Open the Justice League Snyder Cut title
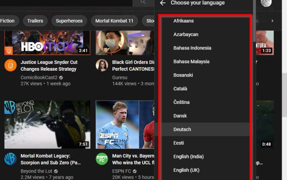Screen dimensions: 287x180 49,65
